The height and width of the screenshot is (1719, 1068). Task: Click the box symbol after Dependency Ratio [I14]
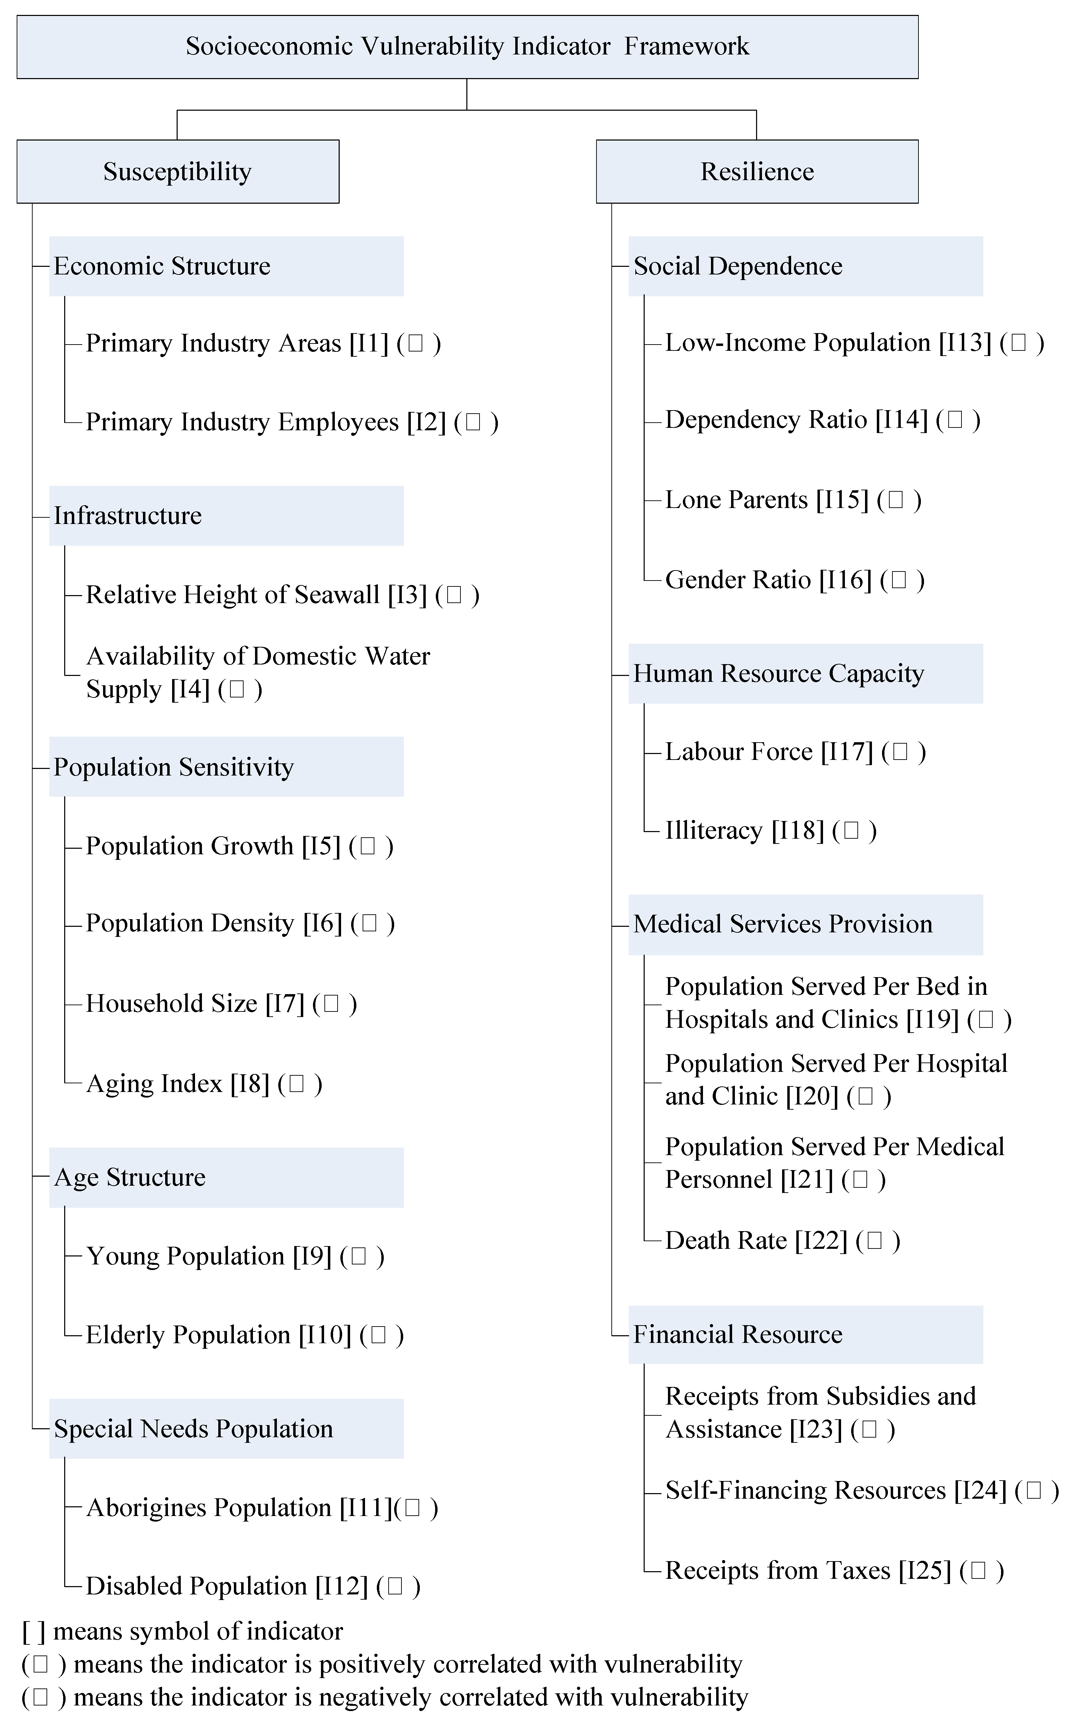click(955, 420)
